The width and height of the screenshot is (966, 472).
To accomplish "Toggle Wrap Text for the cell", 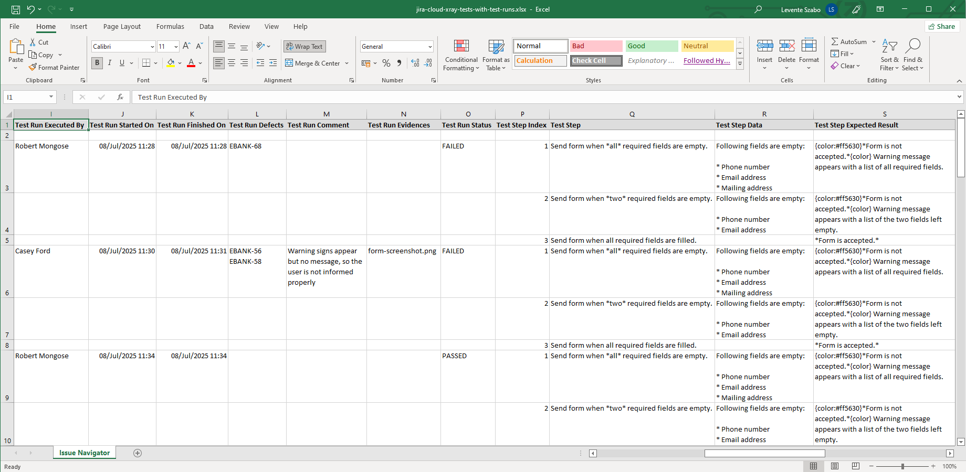I will click(304, 46).
